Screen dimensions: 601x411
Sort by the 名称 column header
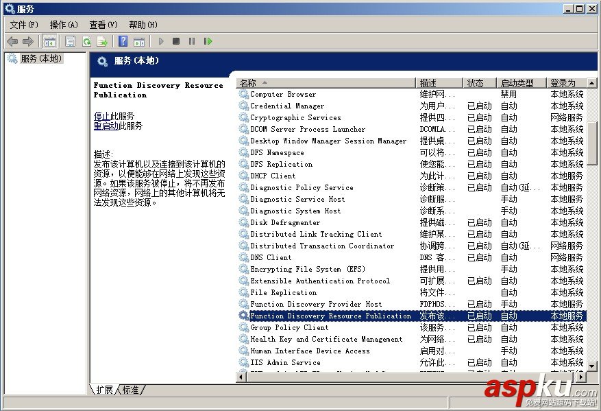click(x=326, y=83)
